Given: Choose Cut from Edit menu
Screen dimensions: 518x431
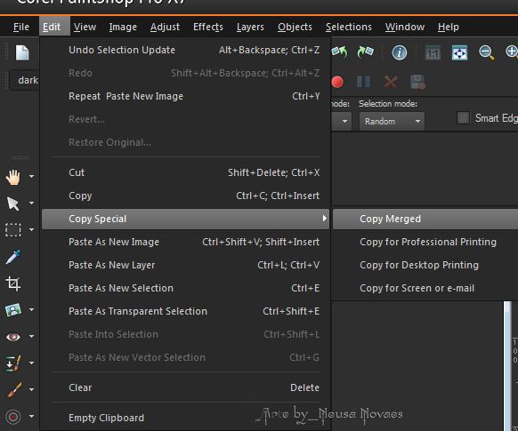Looking at the screenshot, I should [186, 172].
